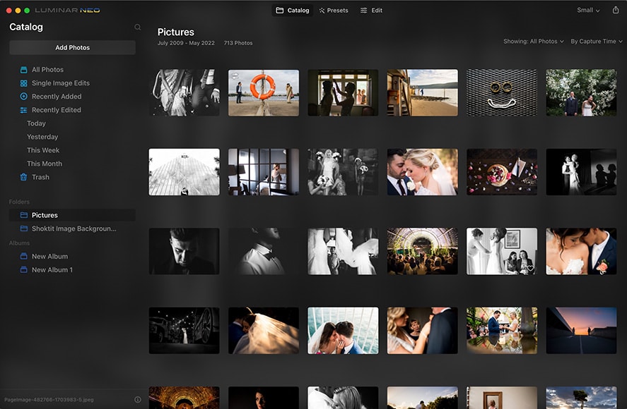
Task: Select the Pictures folder label
Action: pos(45,215)
